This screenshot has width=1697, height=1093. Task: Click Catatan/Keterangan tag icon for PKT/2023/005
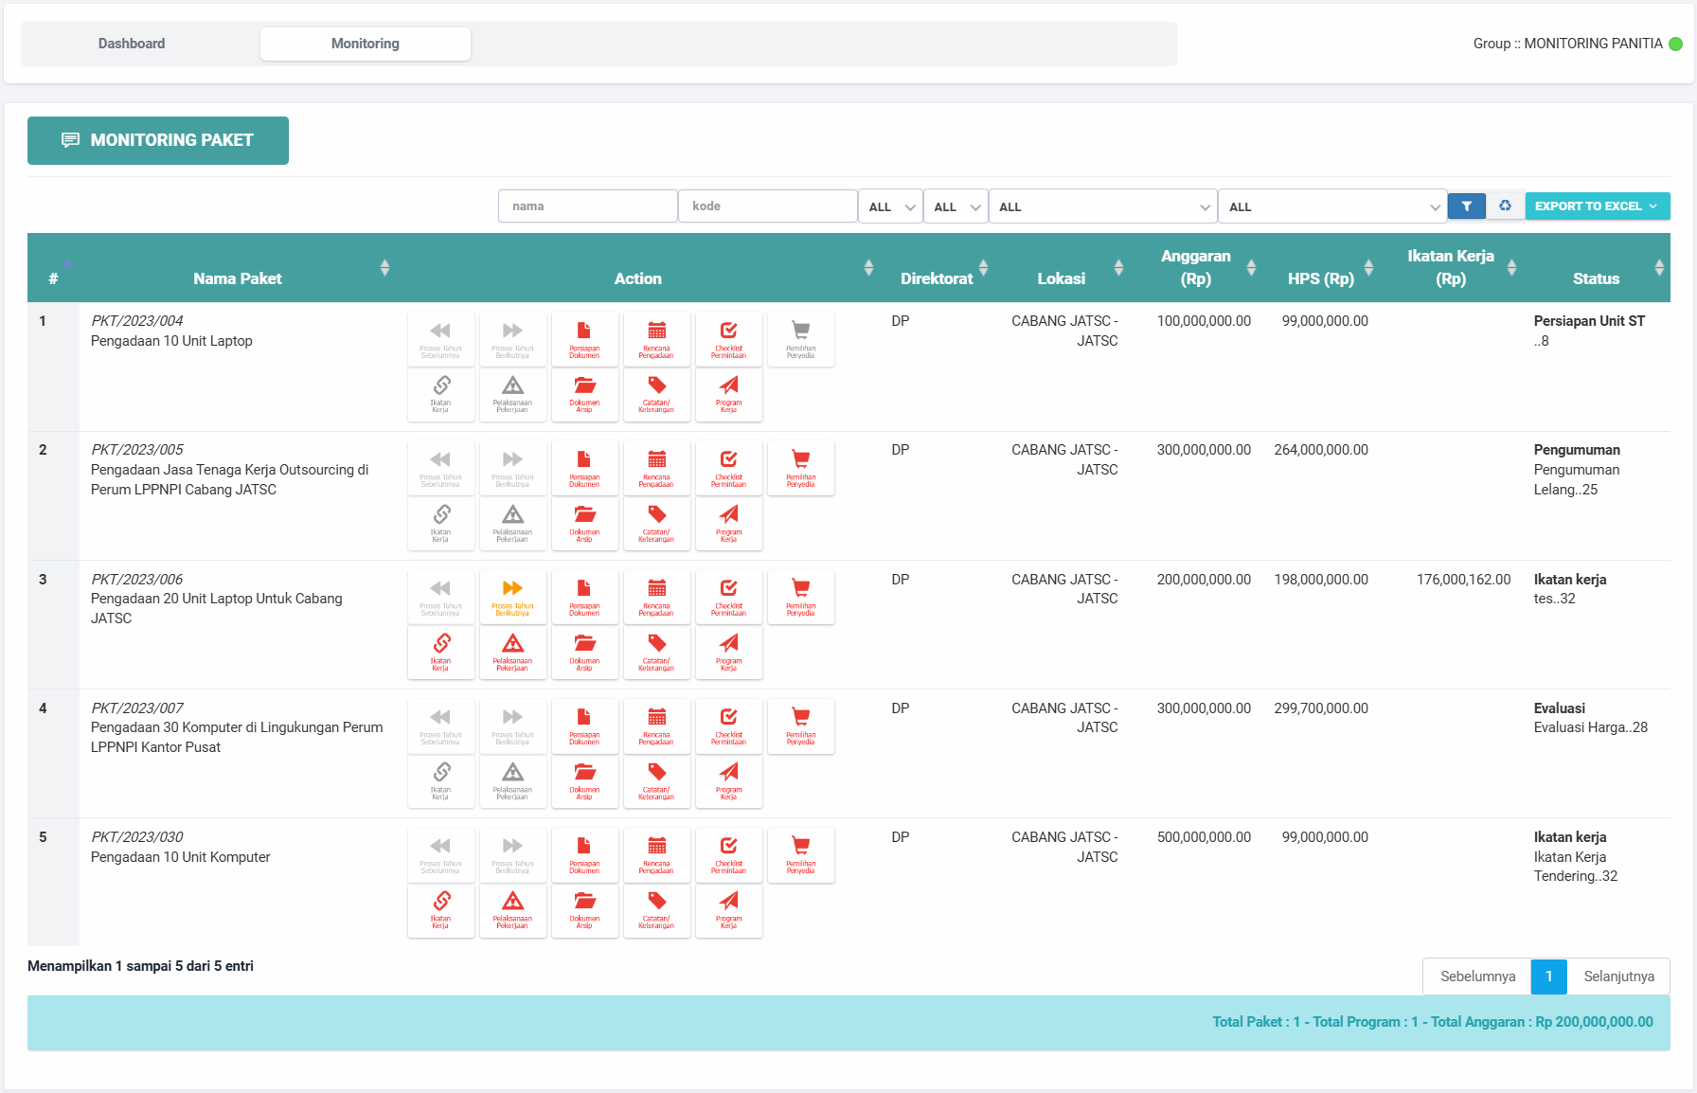(656, 523)
